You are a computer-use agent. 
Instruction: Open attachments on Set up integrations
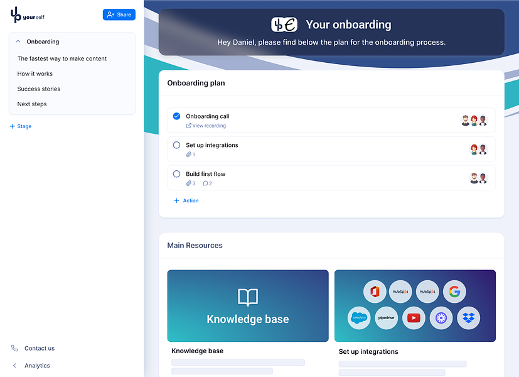tap(191, 155)
